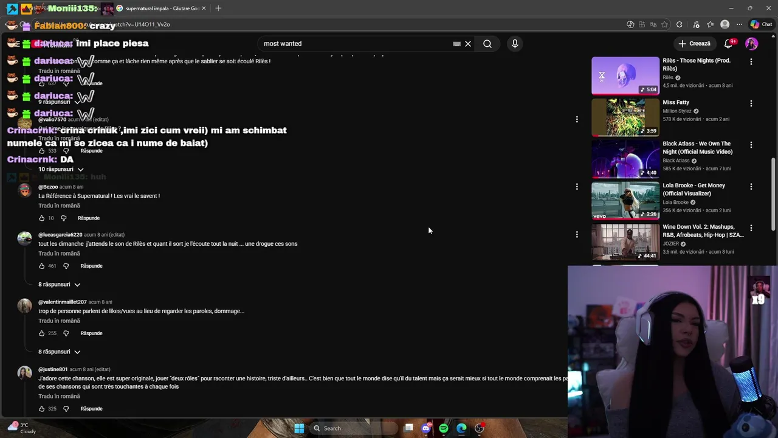This screenshot has height=438, width=778.
Task: Open 'Wine Down Vol. 2' mix thumbnail
Action: 625,242
